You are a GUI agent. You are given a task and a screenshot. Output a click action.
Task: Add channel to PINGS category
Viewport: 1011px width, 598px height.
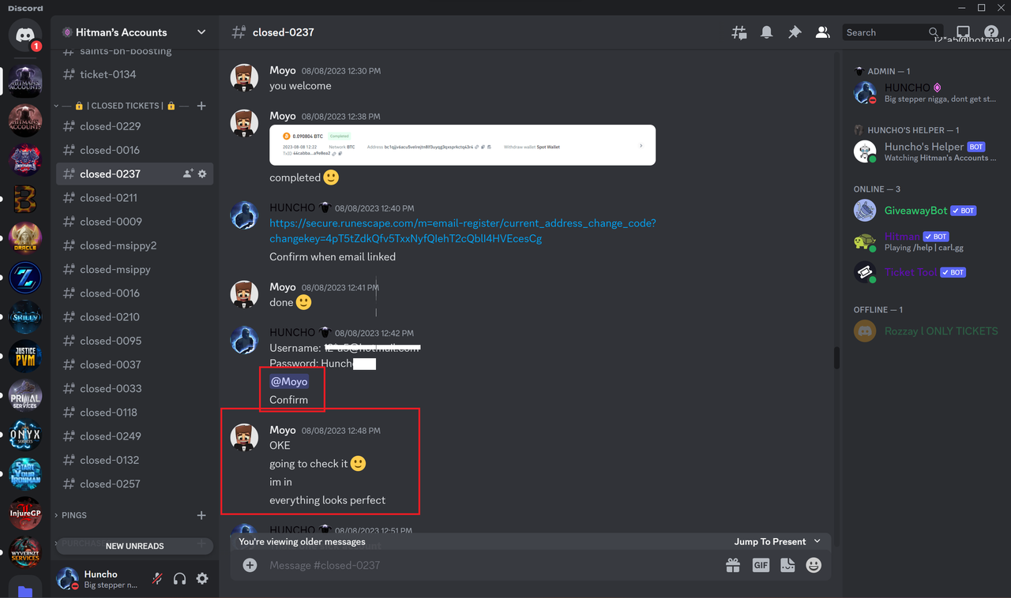(x=201, y=515)
